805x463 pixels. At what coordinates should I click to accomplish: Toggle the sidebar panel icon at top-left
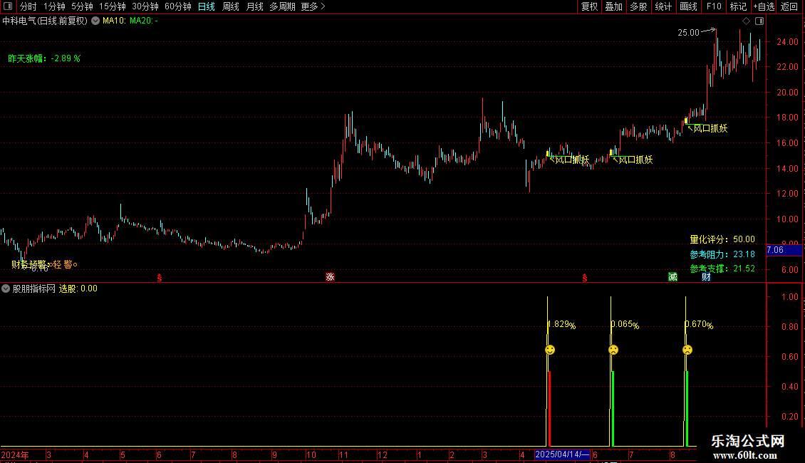tap(8, 6)
